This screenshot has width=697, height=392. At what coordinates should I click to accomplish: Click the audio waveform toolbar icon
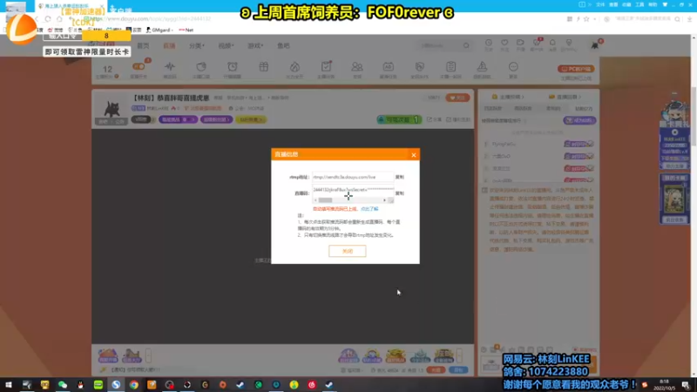tap(170, 67)
